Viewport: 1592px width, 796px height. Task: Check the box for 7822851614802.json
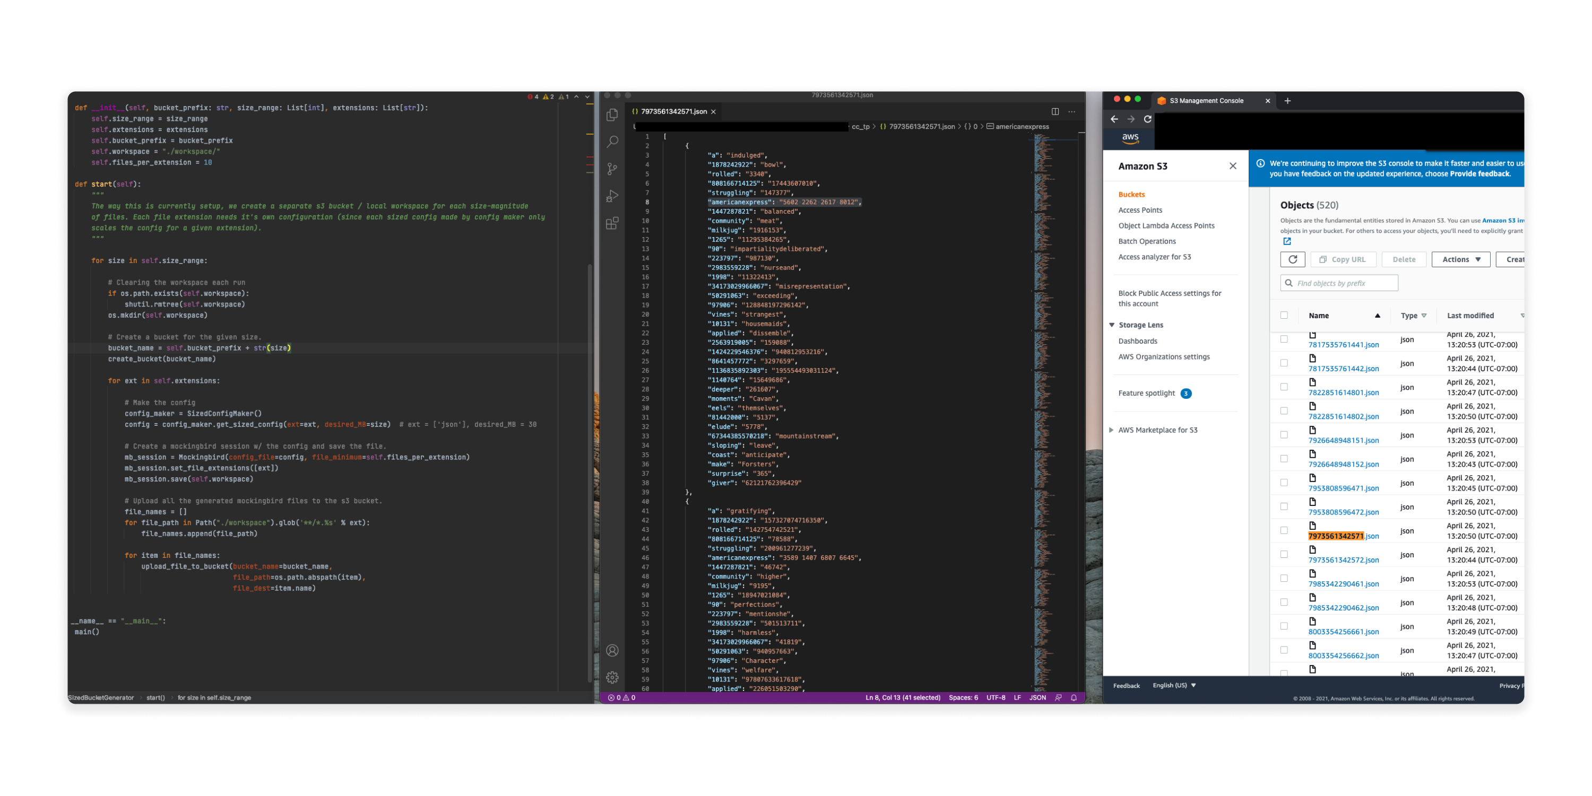pyautogui.click(x=1284, y=412)
